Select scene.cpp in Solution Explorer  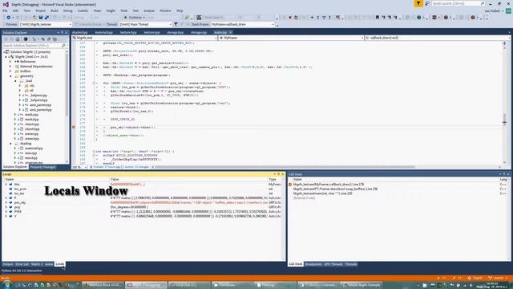tap(32, 134)
